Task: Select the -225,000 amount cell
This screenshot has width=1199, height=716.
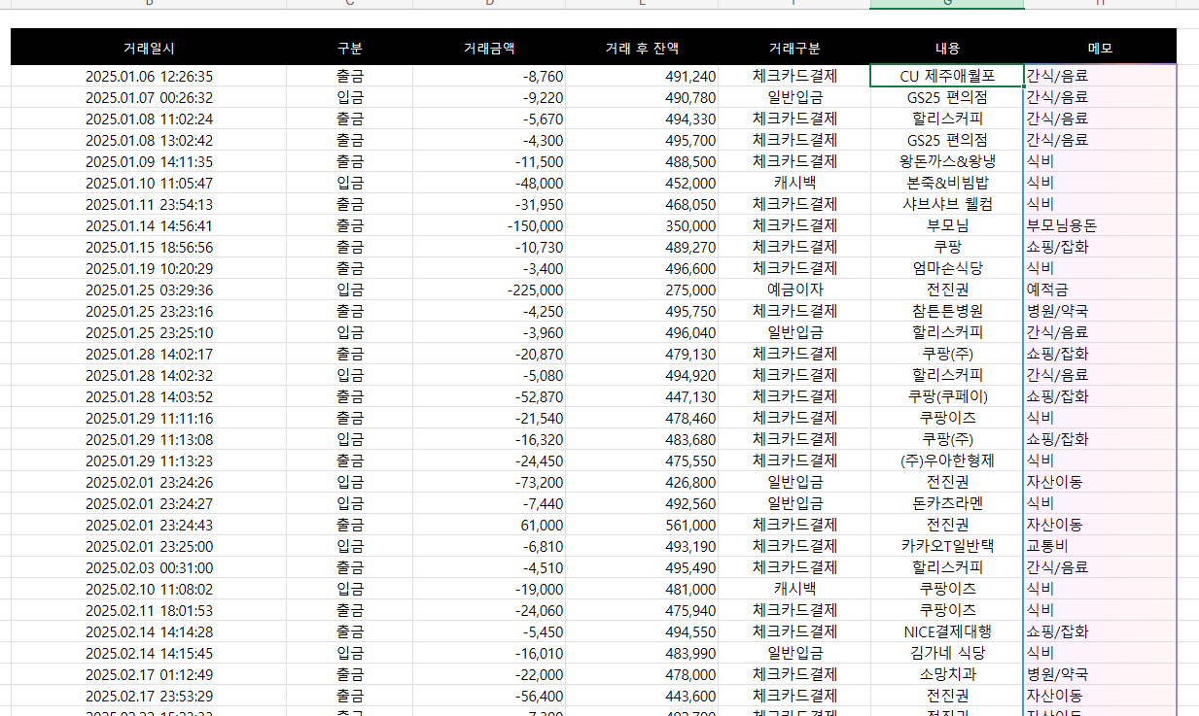Action: [x=489, y=290]
